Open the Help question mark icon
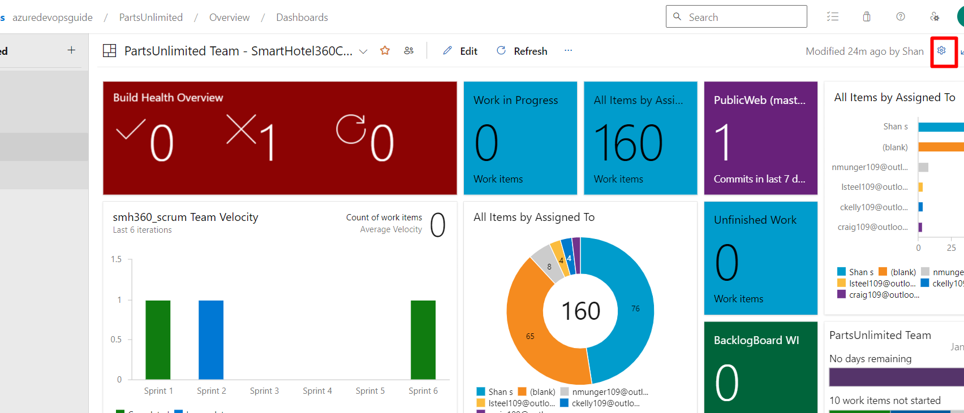The width and height of the screenshot is (964, 413). point(900,17)
